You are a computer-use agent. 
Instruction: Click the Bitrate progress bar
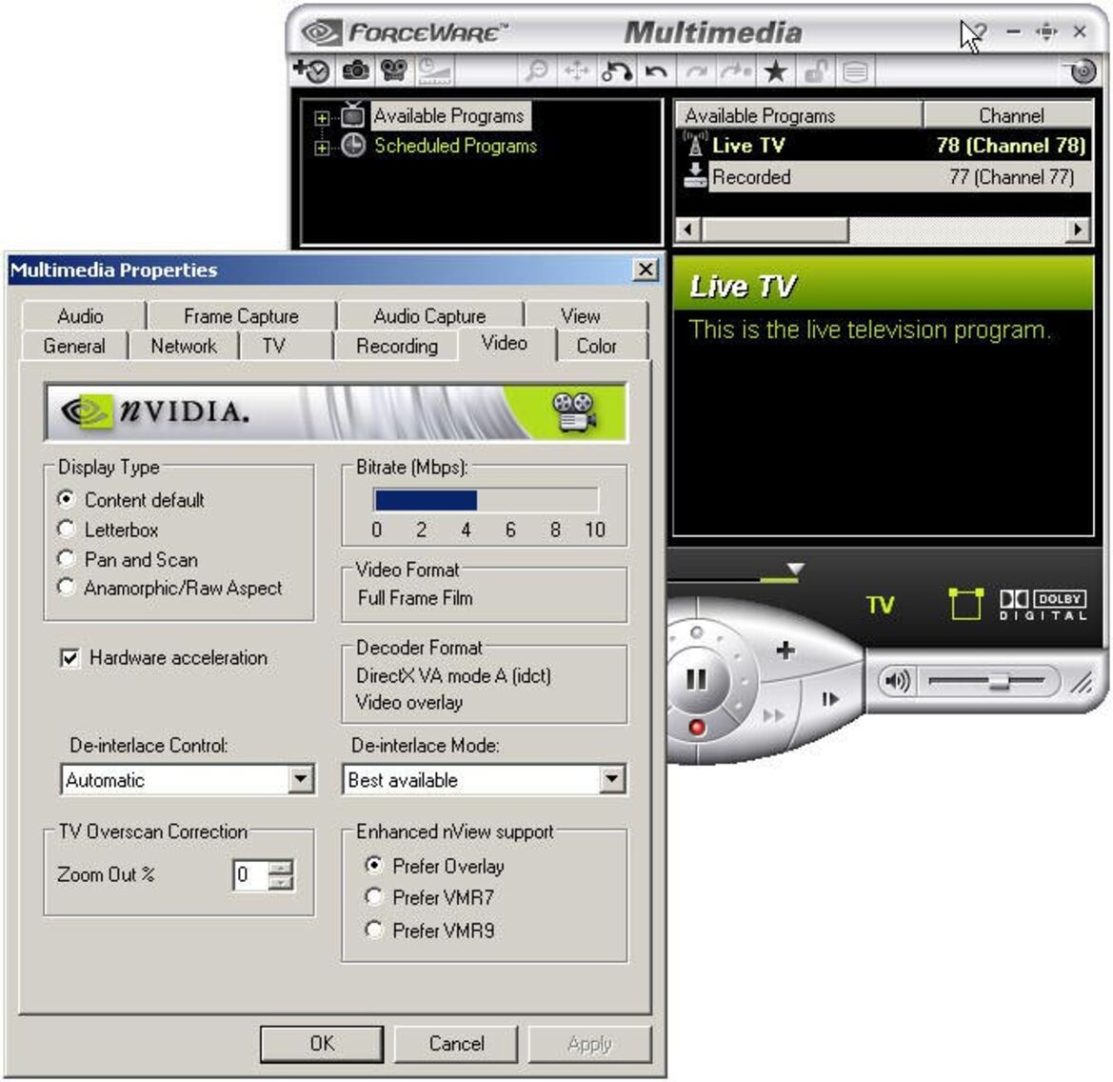point(486,500)
